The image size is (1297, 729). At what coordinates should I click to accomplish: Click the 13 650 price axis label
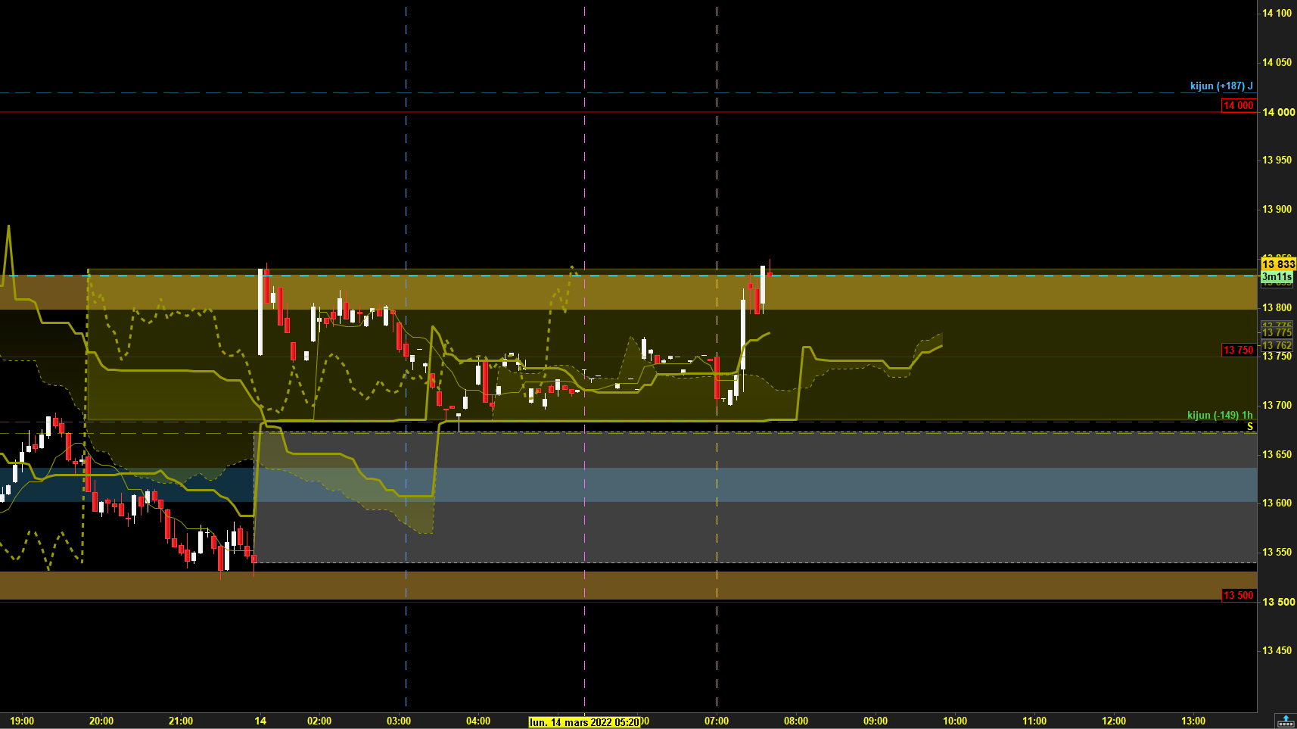click(1277, 454)
